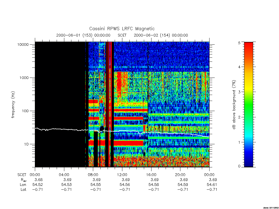Click the 10000 frequency axis label
Viewport: 279px width, 209px height.
tap(23, 44)
